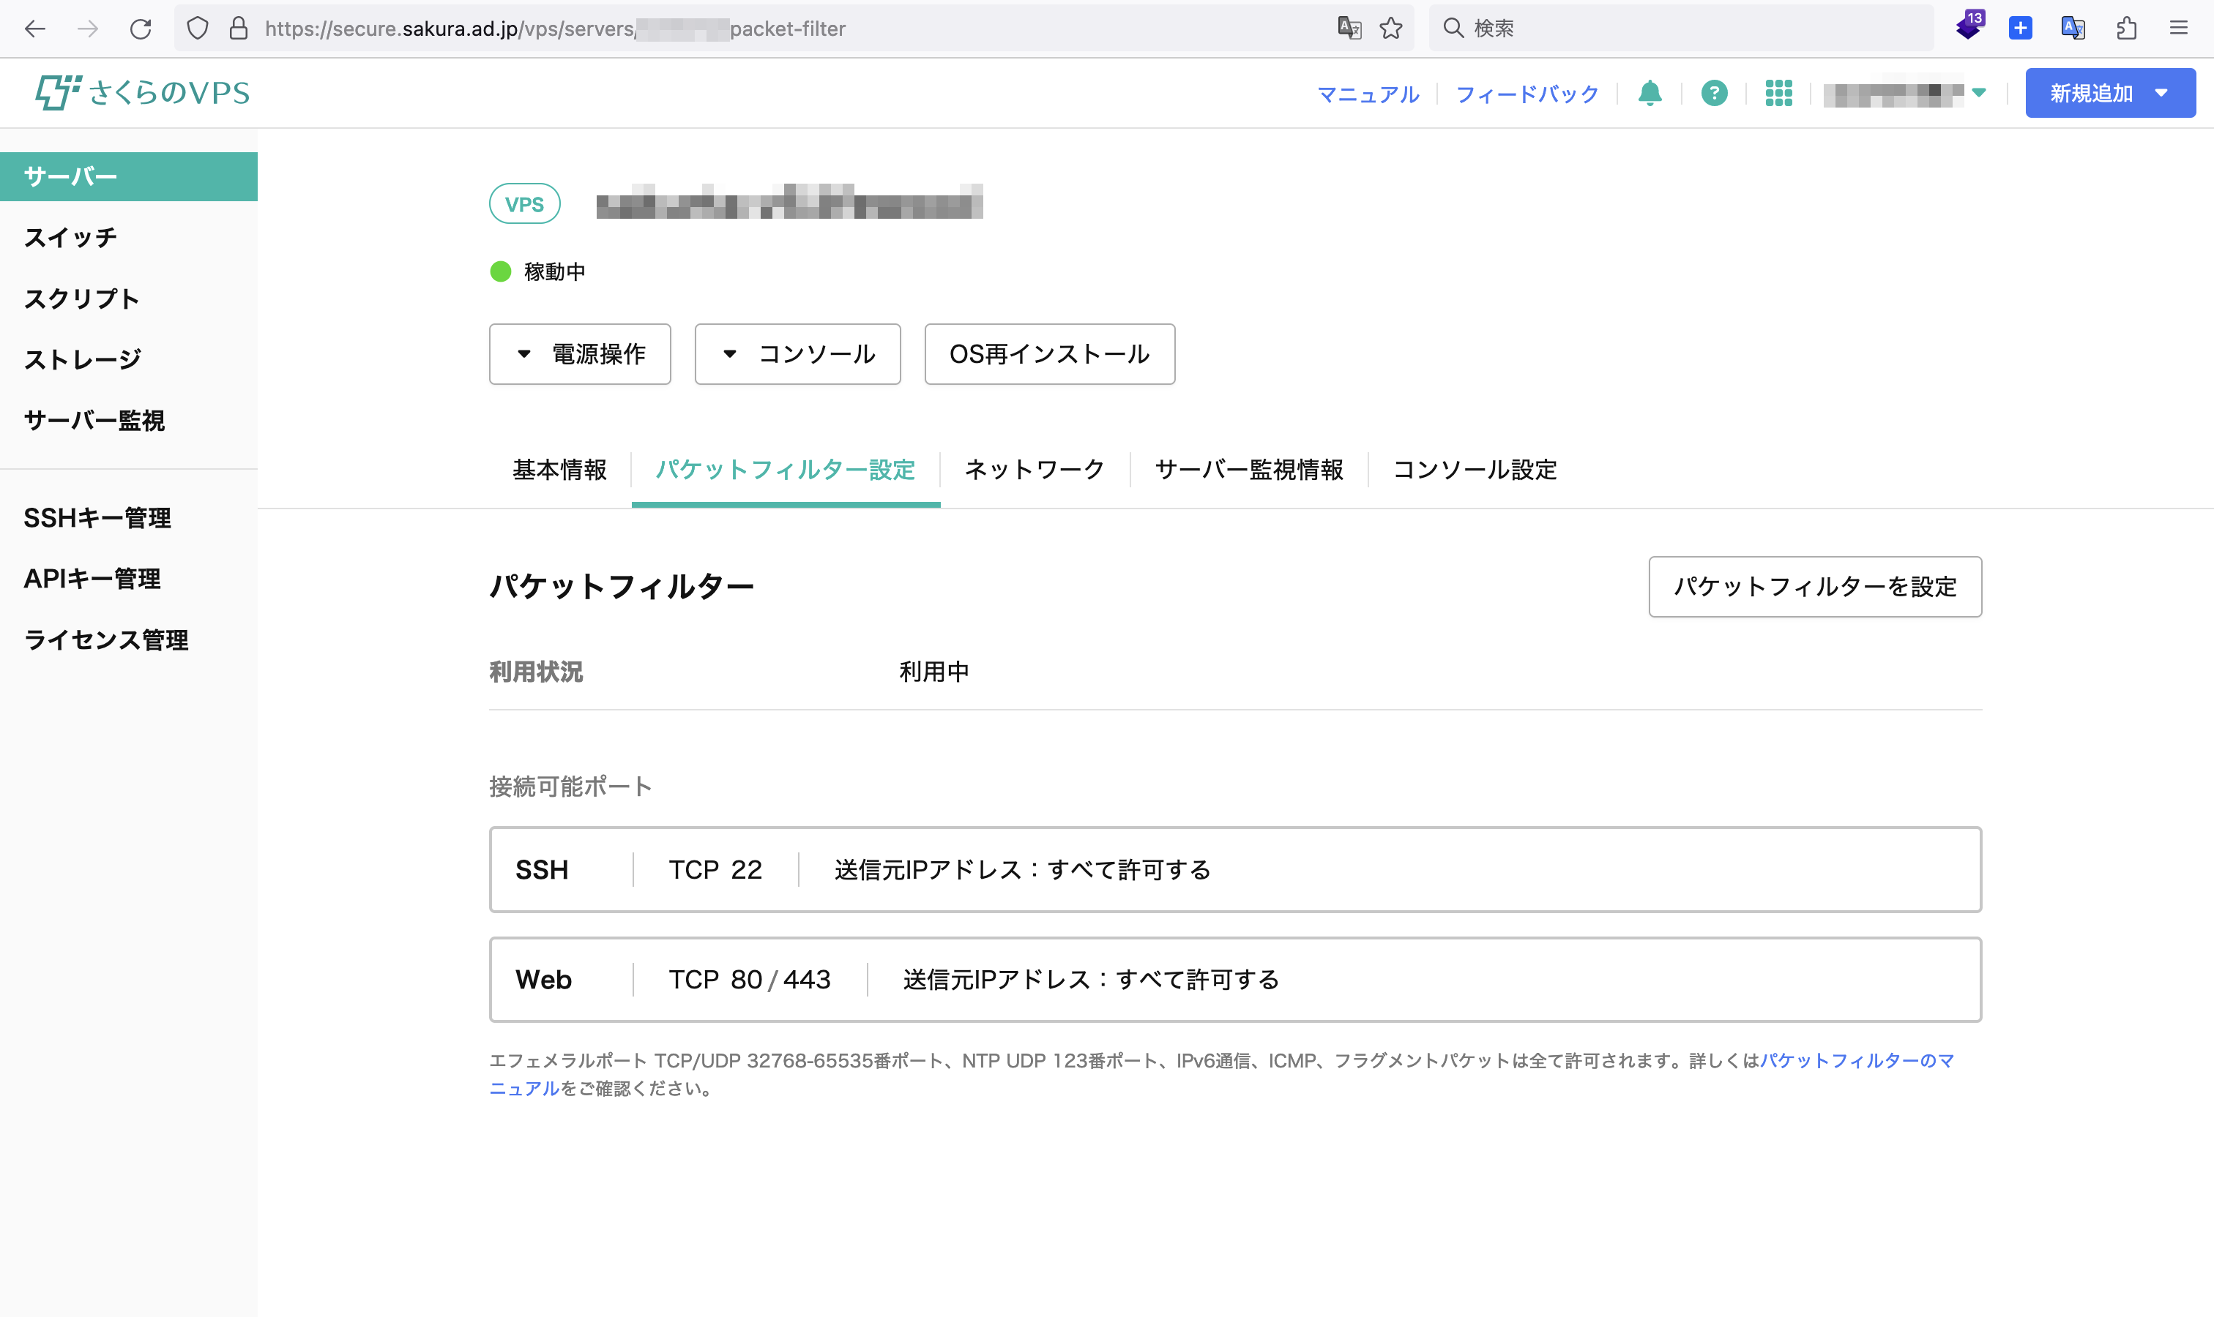This screenshot has width=2214, height=1317.
Task: Open the services grid menu icon
Action: [x=1778, y=93]
